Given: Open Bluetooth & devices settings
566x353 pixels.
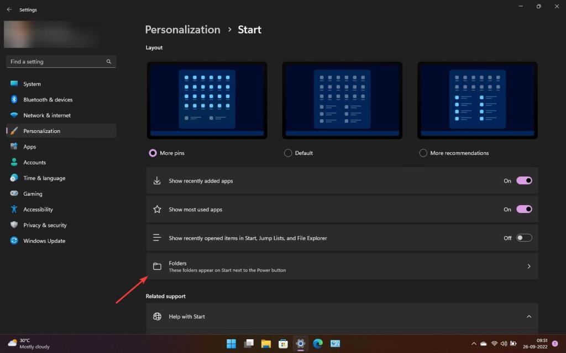Looking at the screenshot, I should point(48,100).
